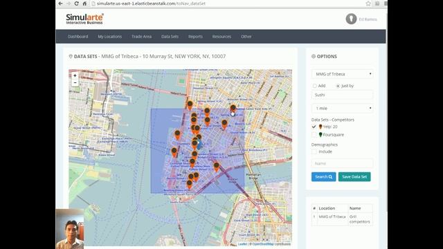Open the 1 mile radius dropdown
This screenshot has height=249, width=443.
(342, 109)
